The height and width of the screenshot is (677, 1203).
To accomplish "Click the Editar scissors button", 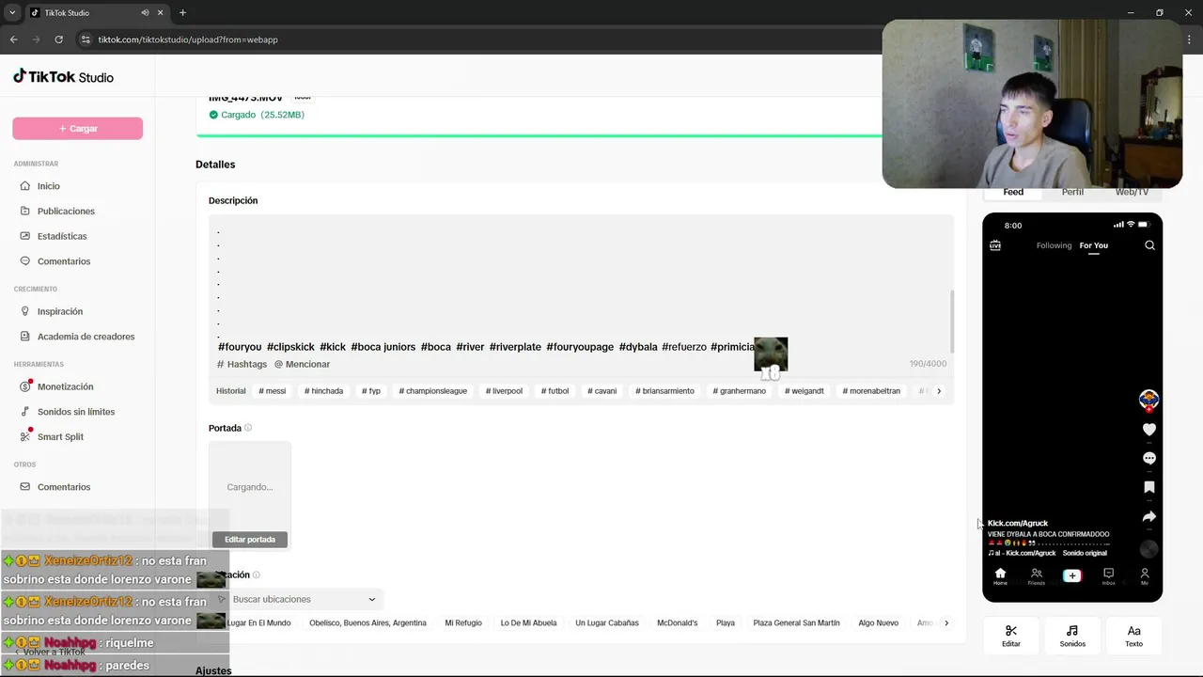I will [1011, 636].
